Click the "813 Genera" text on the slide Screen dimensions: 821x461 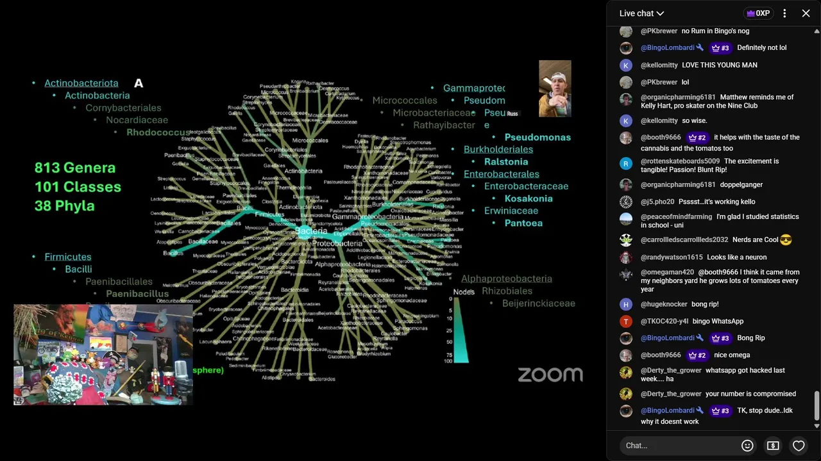[75, 168]
